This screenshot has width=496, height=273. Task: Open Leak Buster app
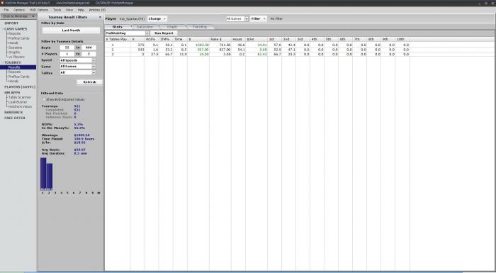click(x=18, y=102)
